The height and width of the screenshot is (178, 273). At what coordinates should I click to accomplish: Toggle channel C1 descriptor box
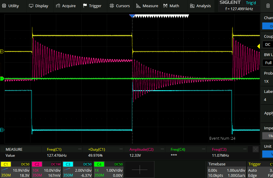coord(16,170)
